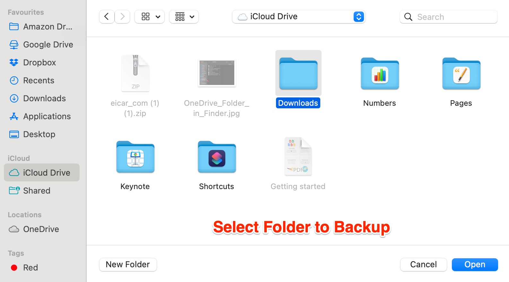Select iCloud Drive in the sidebar

(x=42, y=172)
